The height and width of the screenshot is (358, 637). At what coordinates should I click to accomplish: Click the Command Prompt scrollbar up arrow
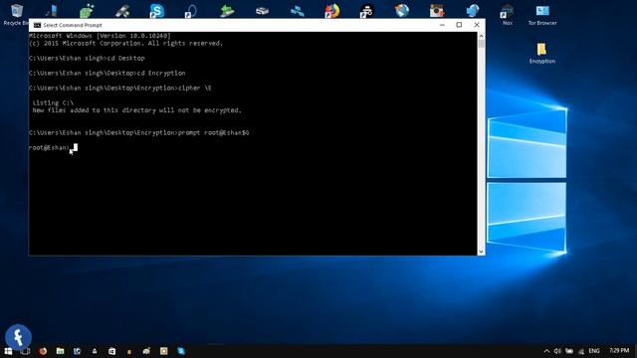pyautogui.click(x=481, y=36)
